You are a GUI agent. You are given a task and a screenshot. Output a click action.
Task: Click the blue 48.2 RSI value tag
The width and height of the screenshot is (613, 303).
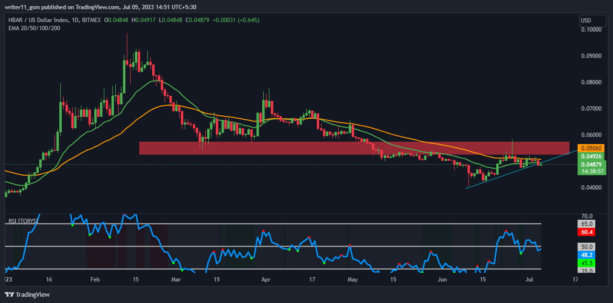click(587, 256)
